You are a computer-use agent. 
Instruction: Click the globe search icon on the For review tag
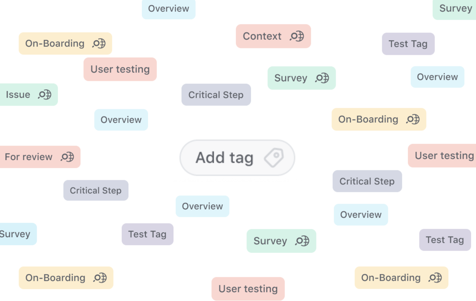point(66,157)
